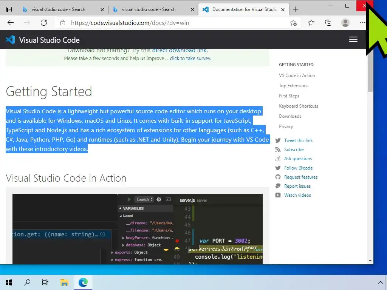
Task: Click the RSS feed icon
Action: 278,150
